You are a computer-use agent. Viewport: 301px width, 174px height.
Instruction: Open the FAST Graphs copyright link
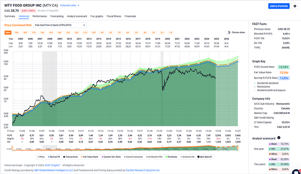pyautogui.click(x=53, y=165)
